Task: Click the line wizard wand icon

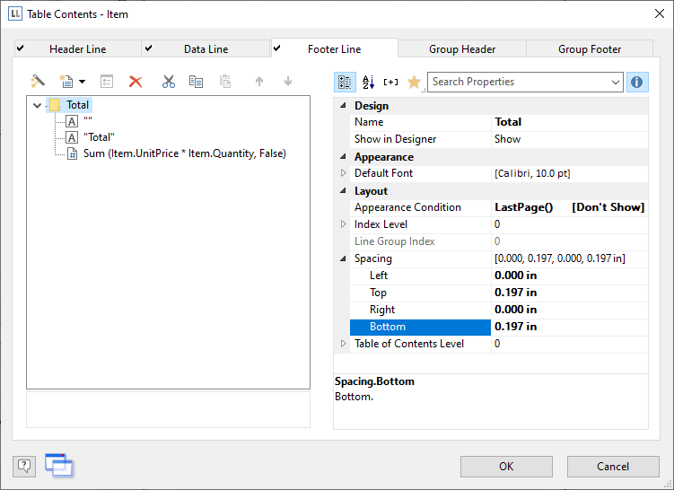Action: click(38, 82)
